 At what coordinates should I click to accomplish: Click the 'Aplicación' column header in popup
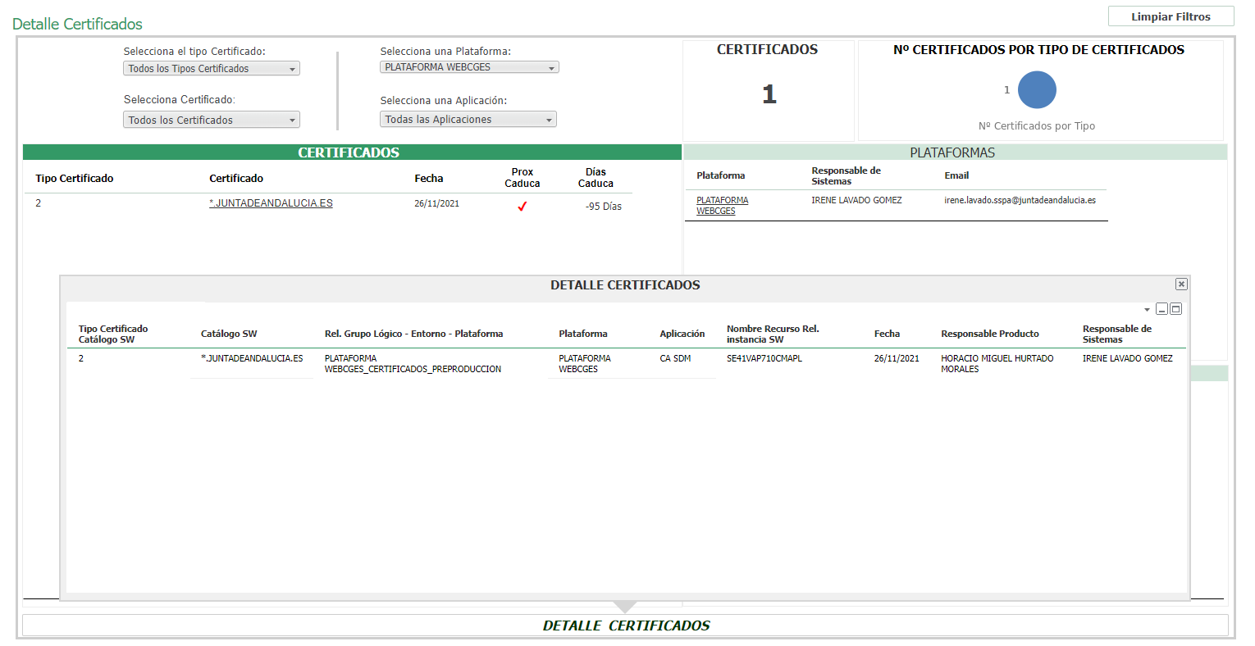(682, 334)
